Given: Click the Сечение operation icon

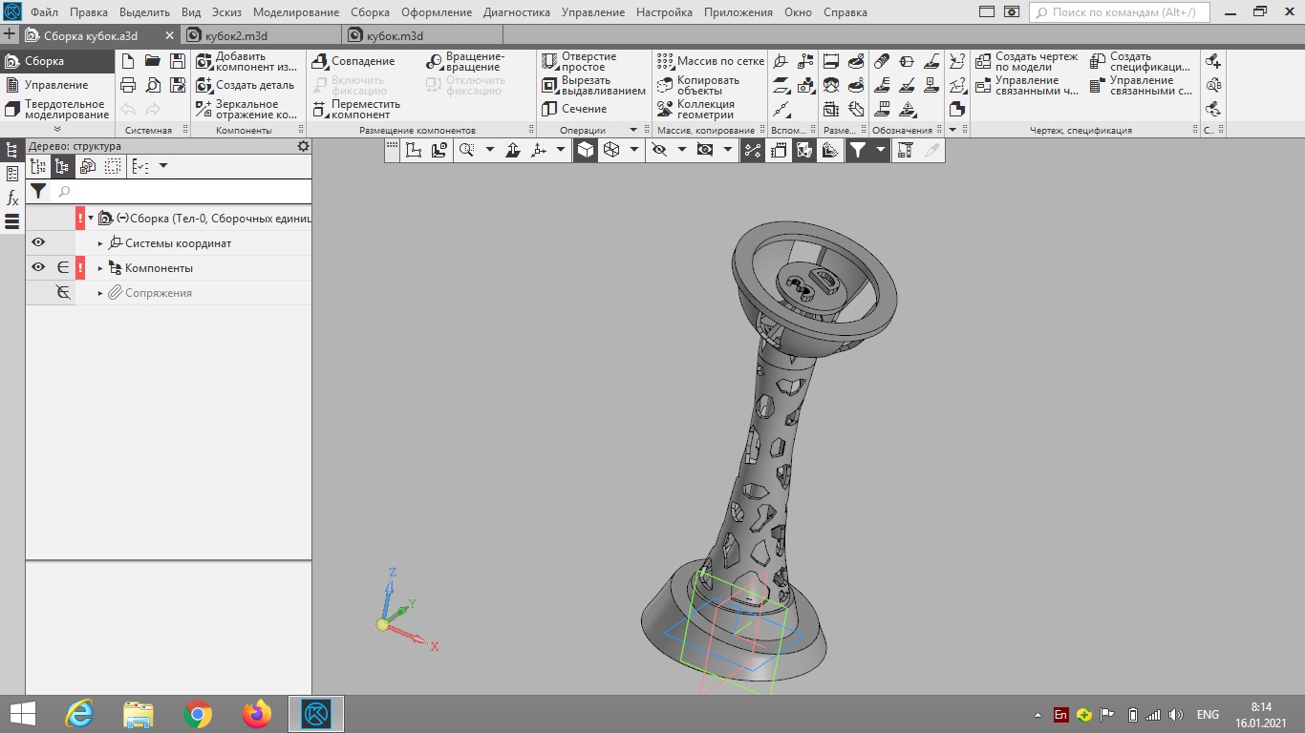Looking at the screenshot, I should click(573, 108).
